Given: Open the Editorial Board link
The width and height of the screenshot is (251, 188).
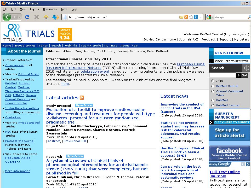Looking at the screenshot, I should click(x=29, y=74).
